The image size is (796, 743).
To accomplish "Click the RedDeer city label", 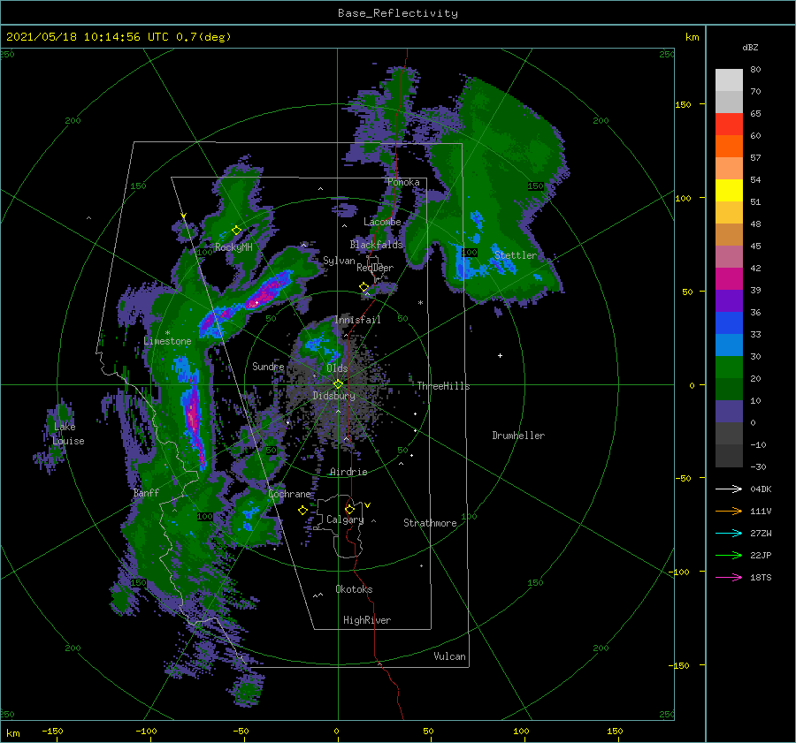I will coord(375,268).
